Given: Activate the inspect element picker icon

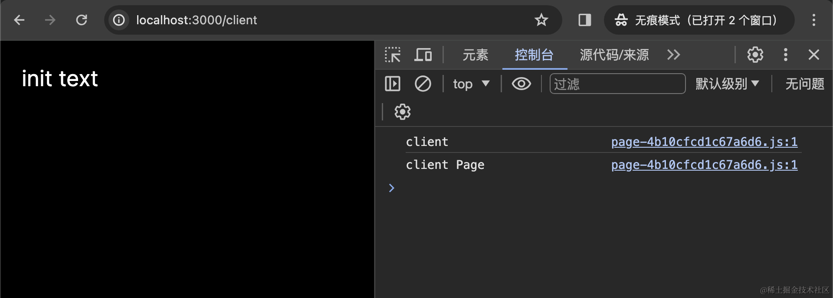Looking at the screenshot, I should coord(393,55).
